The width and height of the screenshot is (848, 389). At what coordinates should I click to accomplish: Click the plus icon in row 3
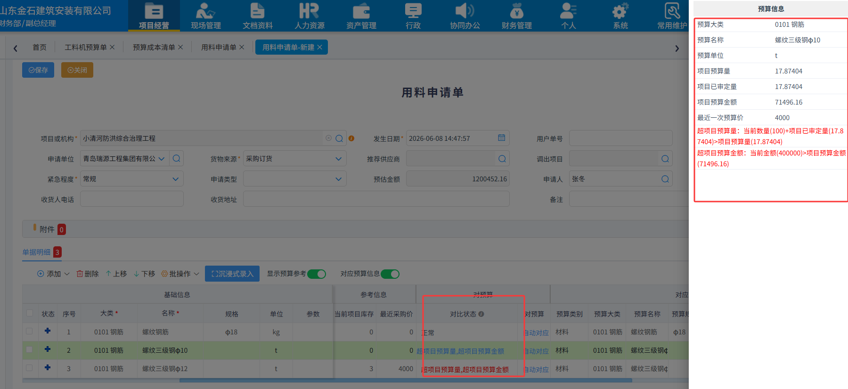pyautogui.click(x=48, y=367)
